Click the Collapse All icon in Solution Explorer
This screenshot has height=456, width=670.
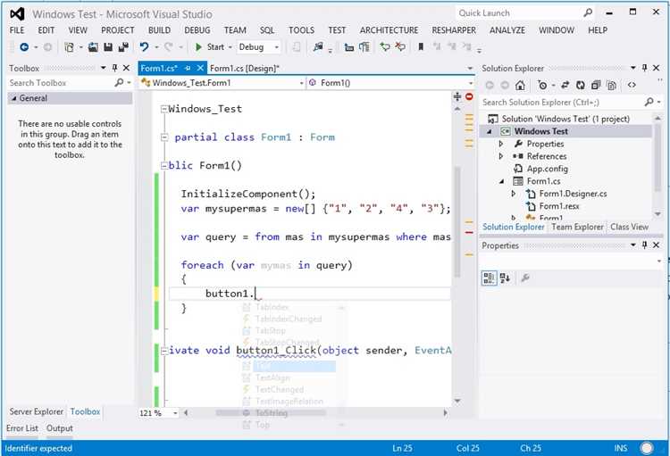[x=596, y=86]
